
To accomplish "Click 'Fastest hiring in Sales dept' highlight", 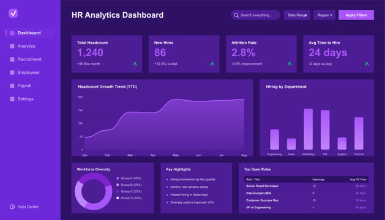I will (x=189, y=195).
